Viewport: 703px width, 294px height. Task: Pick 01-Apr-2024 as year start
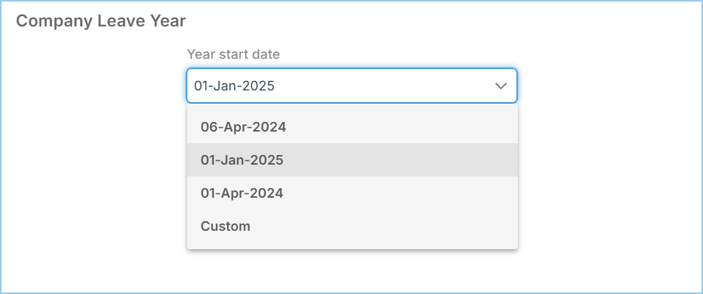242,193
